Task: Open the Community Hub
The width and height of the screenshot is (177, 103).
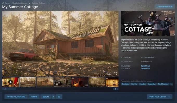Action: click(165, 7)
